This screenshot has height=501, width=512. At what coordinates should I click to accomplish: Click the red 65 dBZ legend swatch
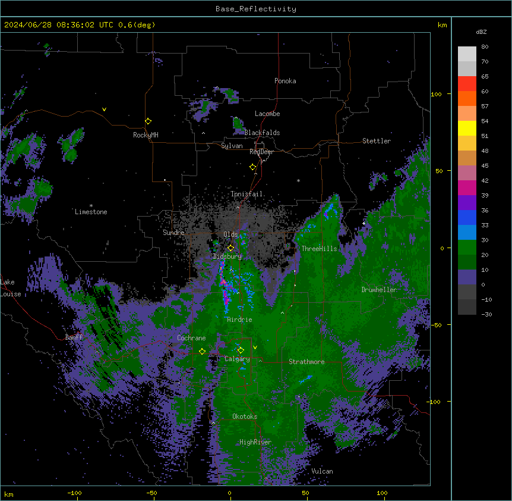pos(467,84)
